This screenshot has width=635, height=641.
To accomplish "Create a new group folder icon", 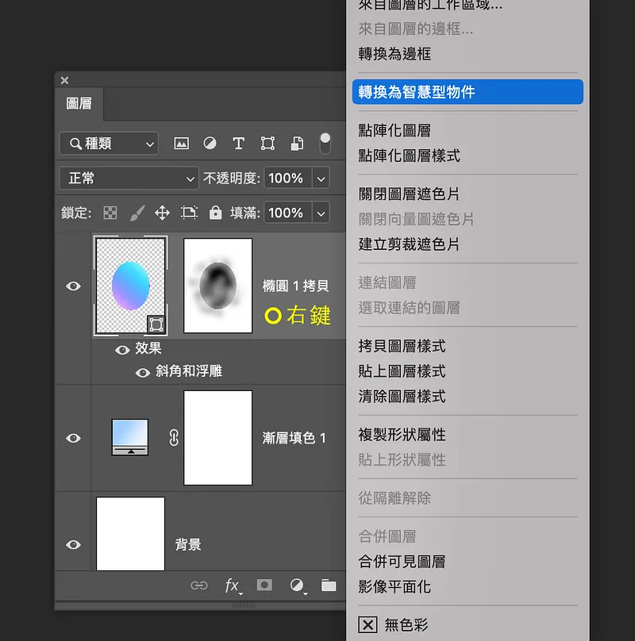I will click(329, 585).
